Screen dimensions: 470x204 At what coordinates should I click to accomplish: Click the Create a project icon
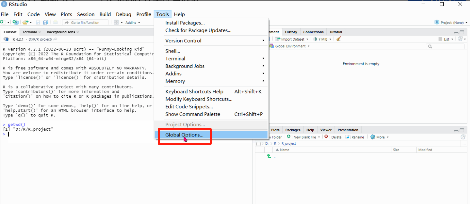point(15,22)
